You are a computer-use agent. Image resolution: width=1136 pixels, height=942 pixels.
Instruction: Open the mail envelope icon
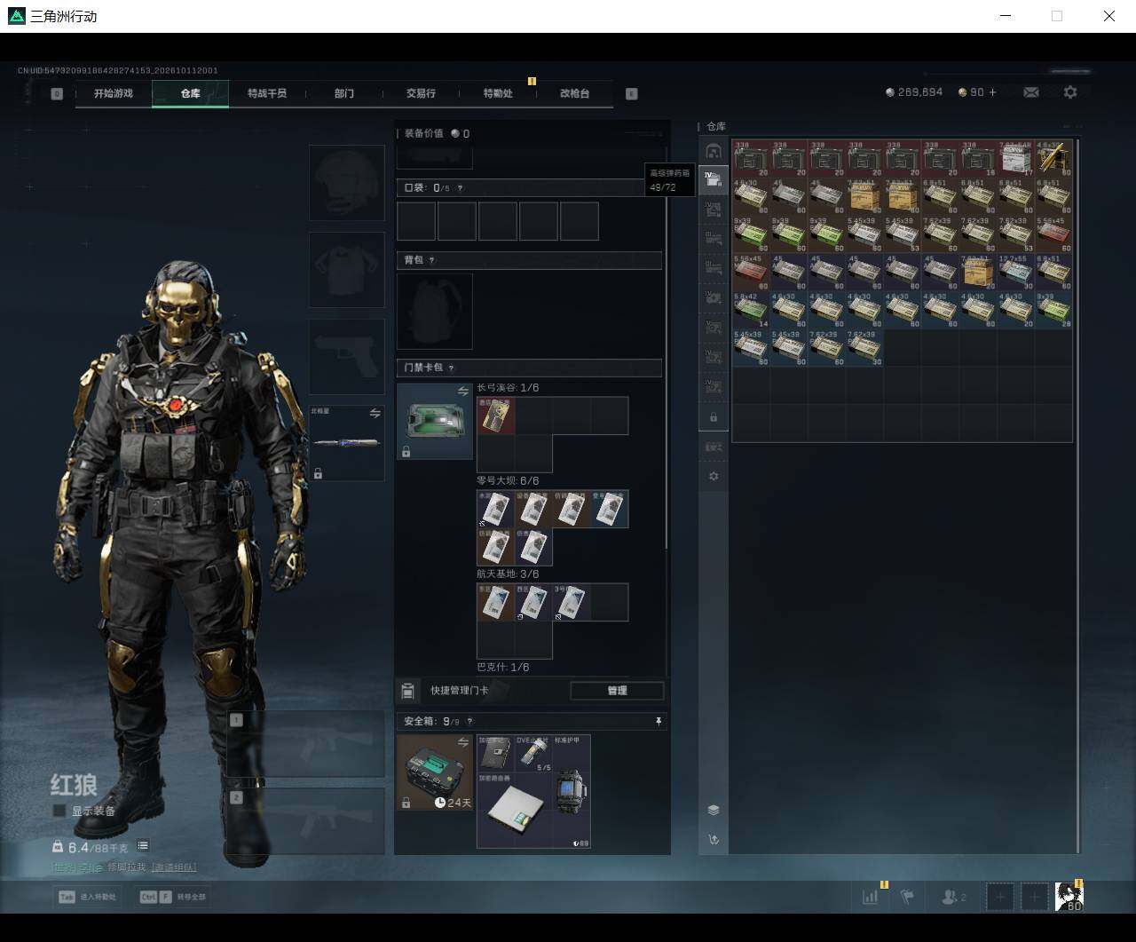point(1030,92)
